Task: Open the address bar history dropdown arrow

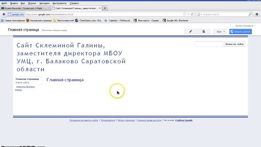Action: 188,15
